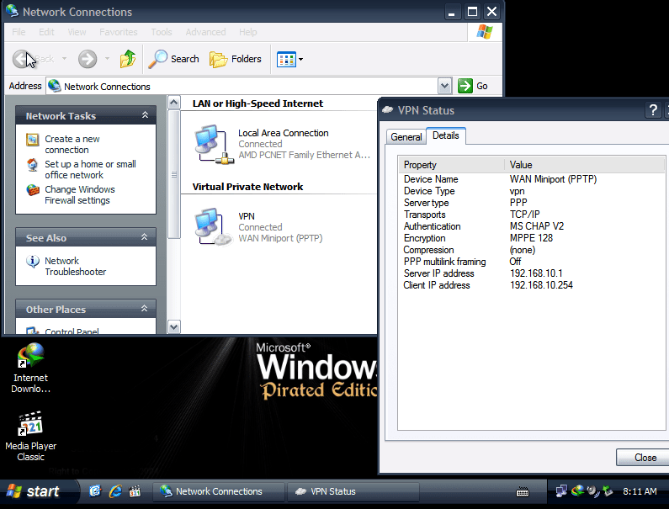The image size is (669, 509).
Task: Select the Authentication row
Action: [x=532, y=226]
